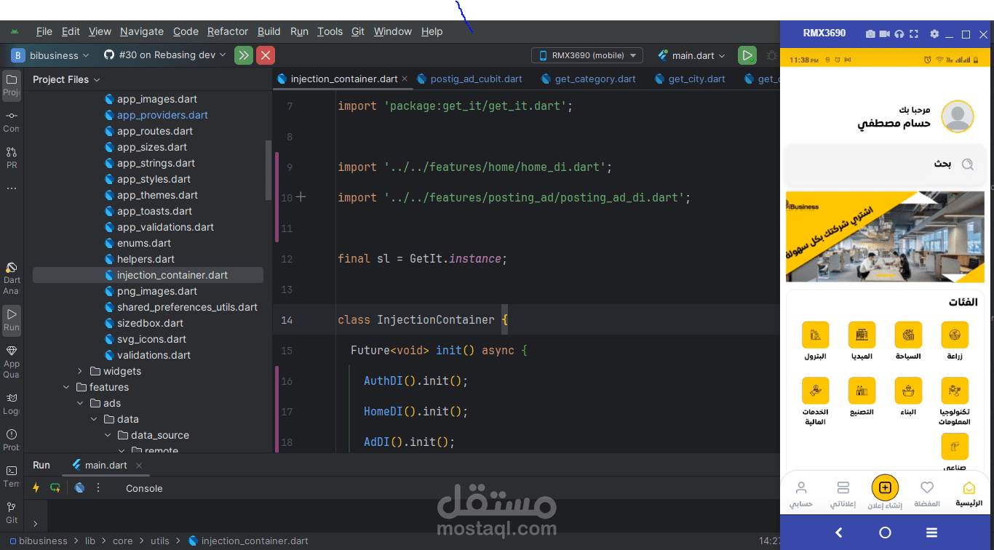Switch to the postig_ad_cubit.dart tab
The image size is (994, 550).
pos(469,79)
